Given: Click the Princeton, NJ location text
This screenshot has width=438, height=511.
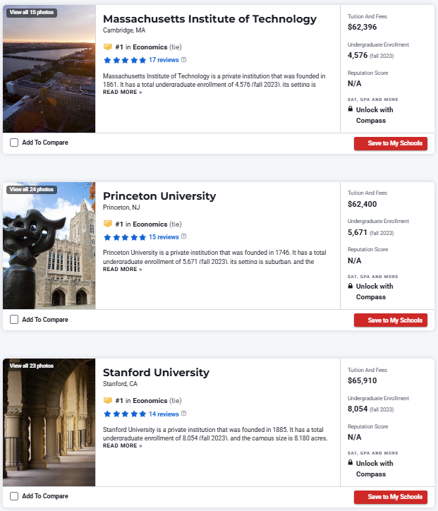Looking at the screenshot, I should point(121,208).
